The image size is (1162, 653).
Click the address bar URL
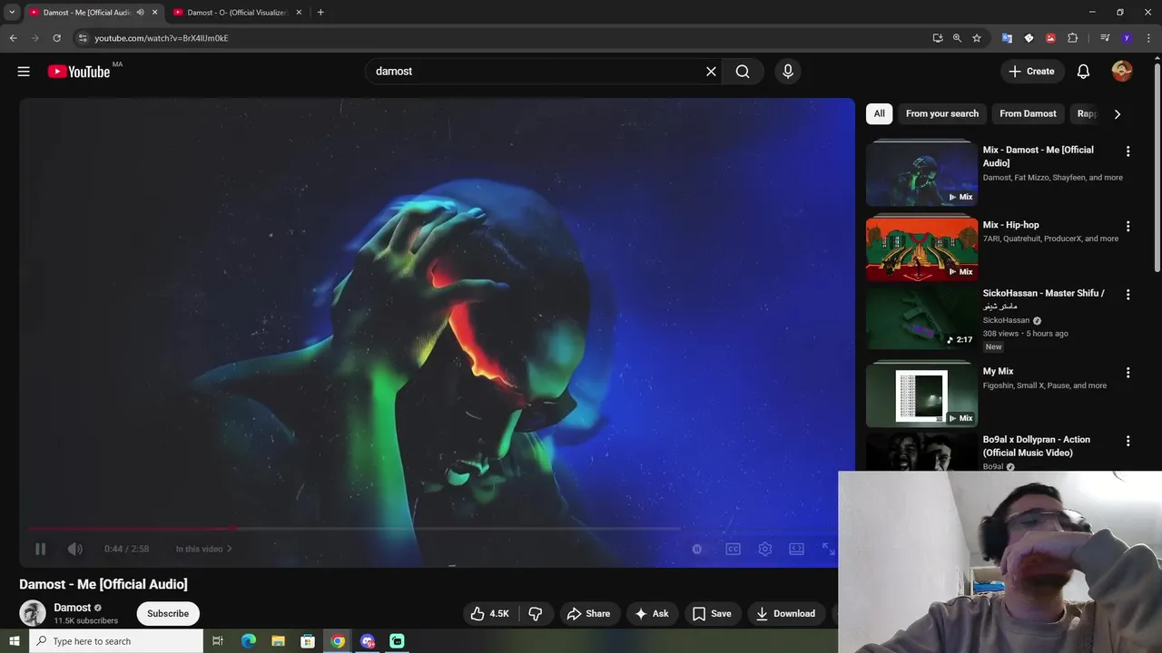point(162,38)
